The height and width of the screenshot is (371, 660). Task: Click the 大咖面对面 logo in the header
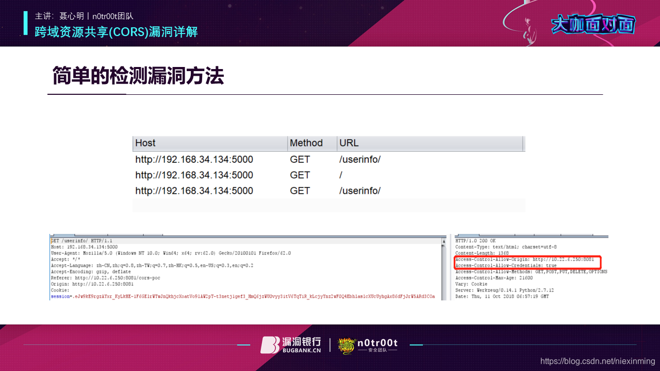[593, 24]
